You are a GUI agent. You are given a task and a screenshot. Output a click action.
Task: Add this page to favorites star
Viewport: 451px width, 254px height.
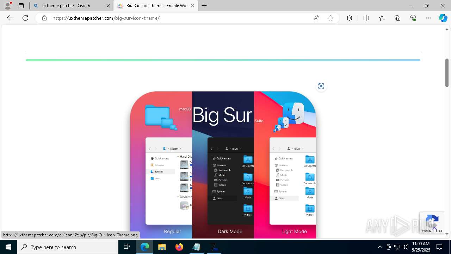(x=330, y=18)
